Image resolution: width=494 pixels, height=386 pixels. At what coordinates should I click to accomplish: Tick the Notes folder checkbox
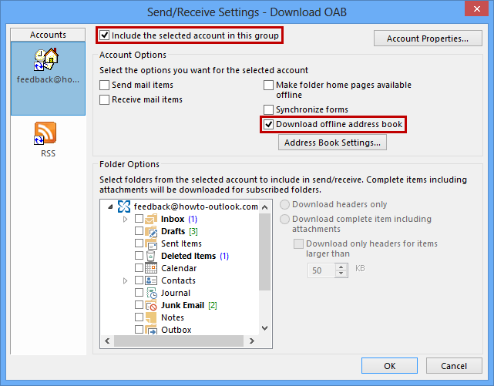[x=139, y=317]
